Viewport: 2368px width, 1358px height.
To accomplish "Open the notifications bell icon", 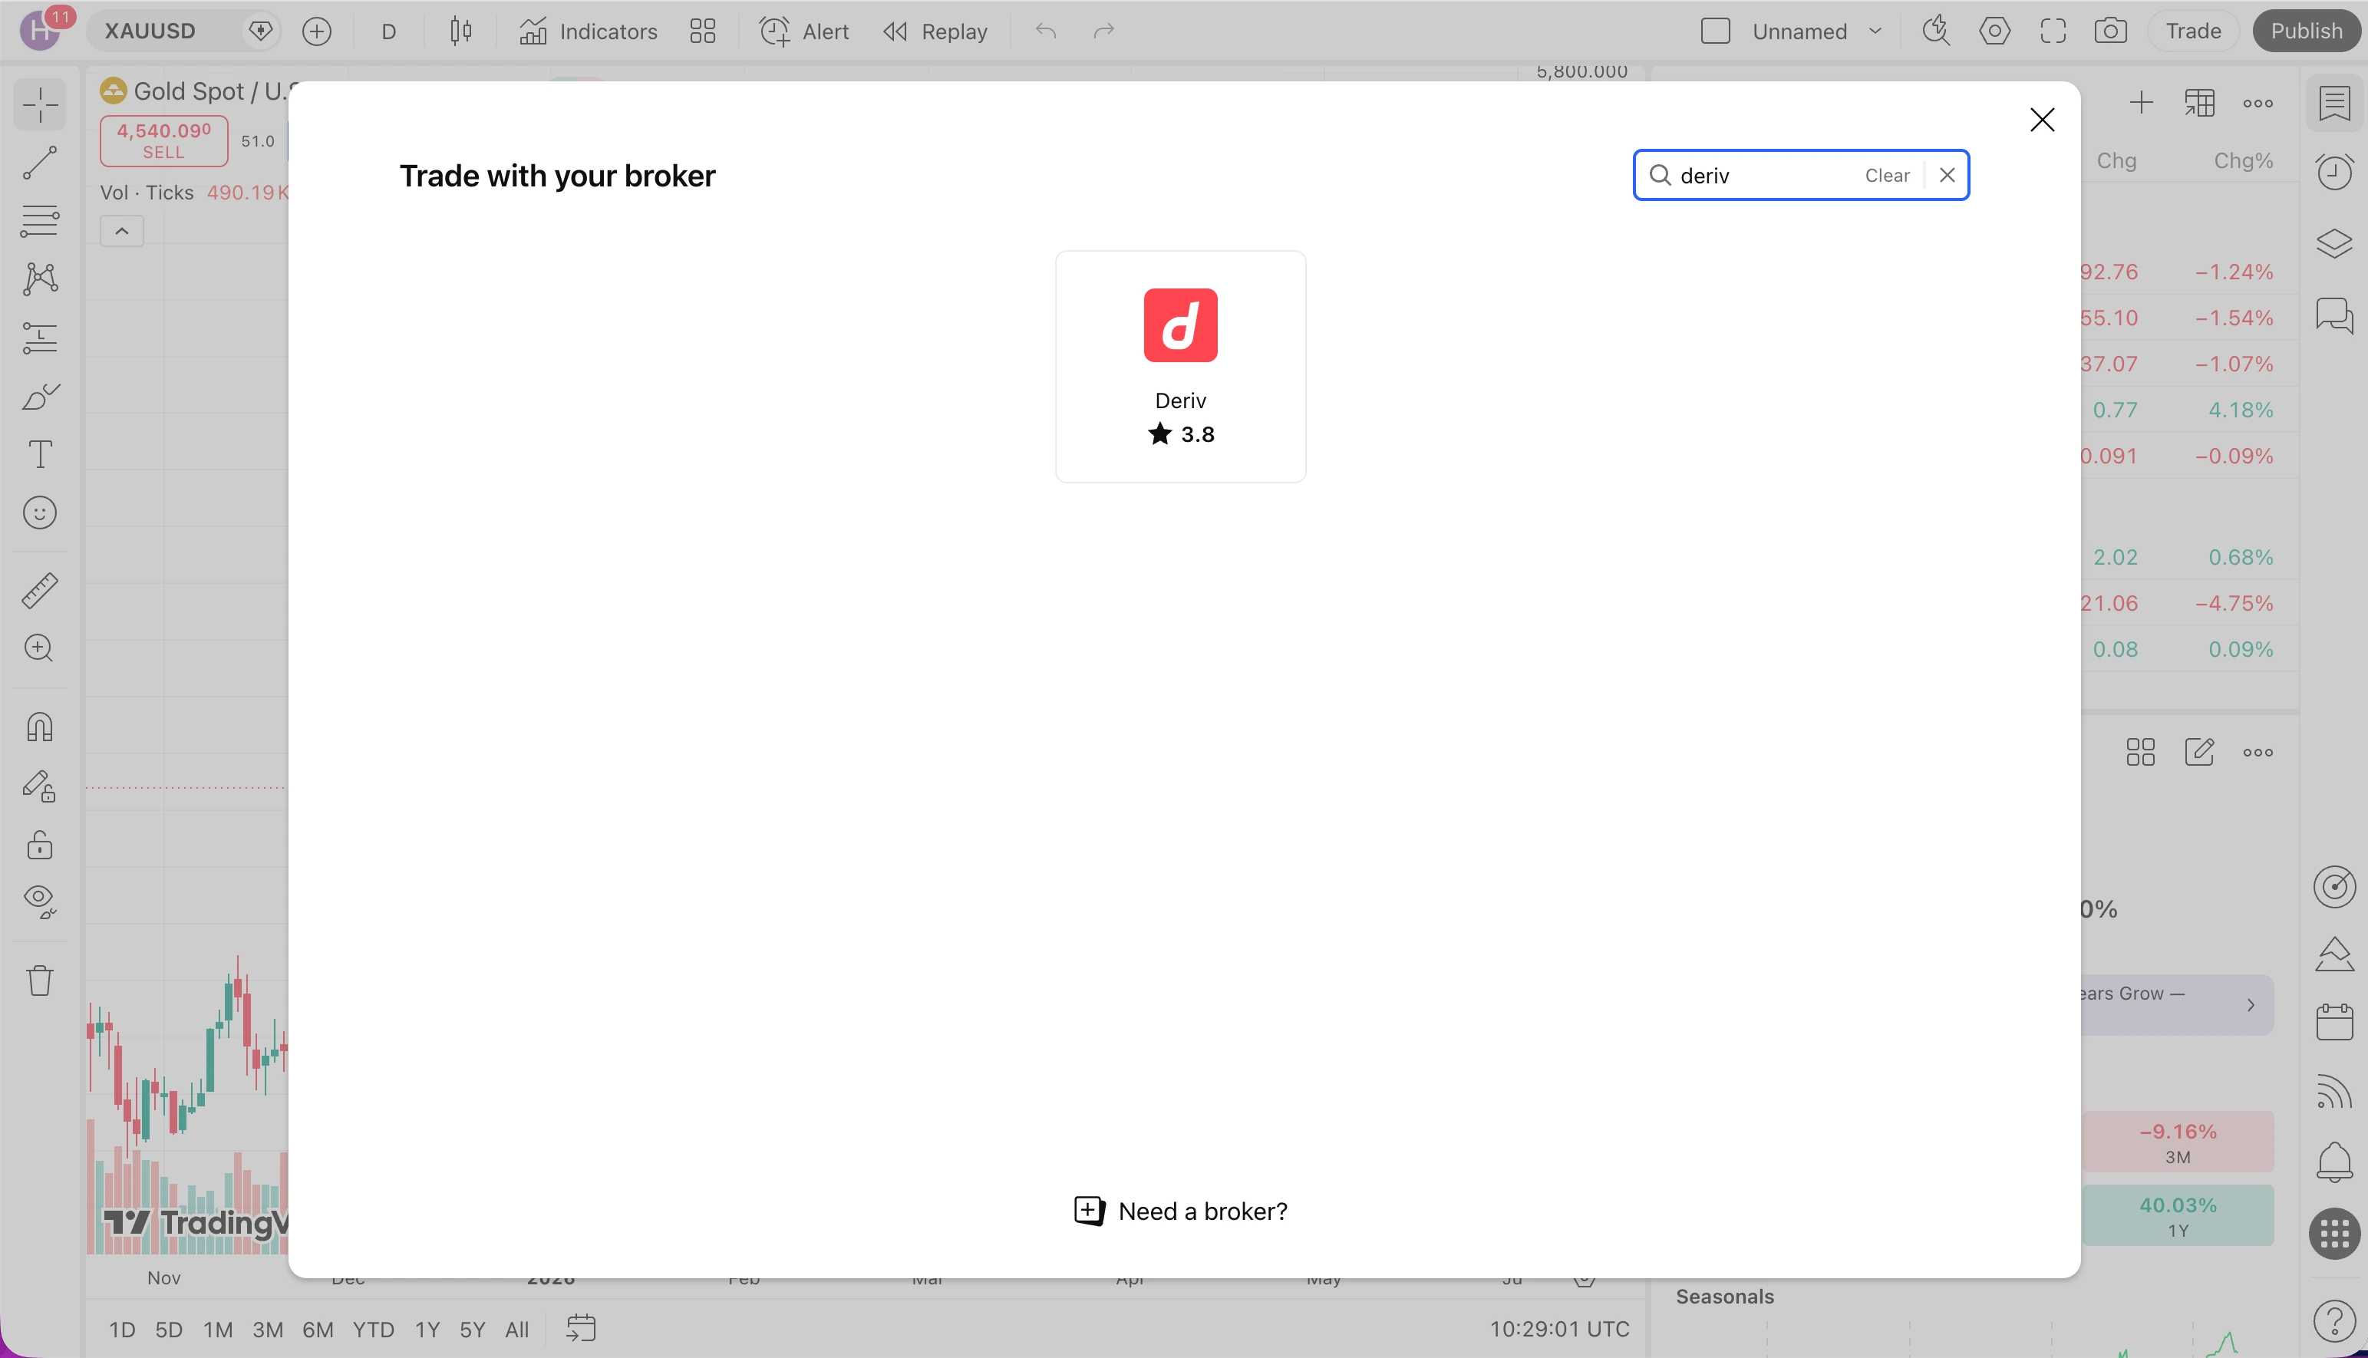I will [x=2334, y=1162].
